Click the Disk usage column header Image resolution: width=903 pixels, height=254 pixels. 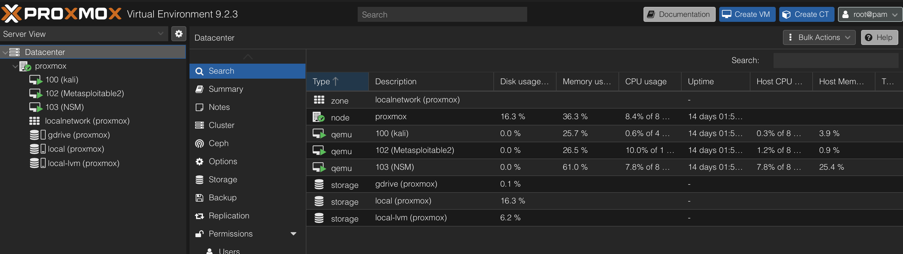(525, 81)
